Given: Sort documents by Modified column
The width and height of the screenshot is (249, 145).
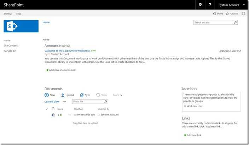Looking at the screenshot, I should click(x=79, y=109).
